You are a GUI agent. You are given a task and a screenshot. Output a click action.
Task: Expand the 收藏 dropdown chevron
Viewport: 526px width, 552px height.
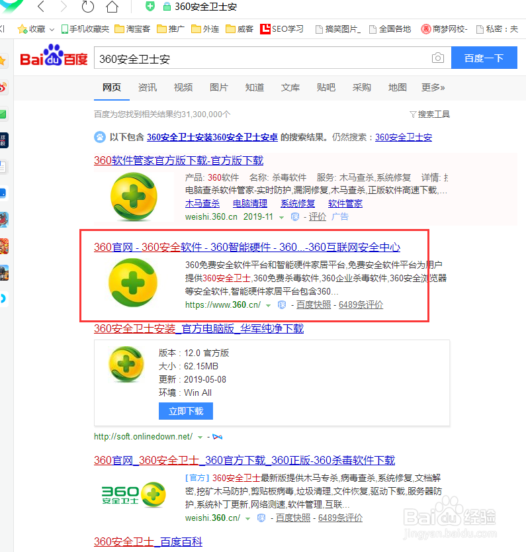tap(52, 30)
